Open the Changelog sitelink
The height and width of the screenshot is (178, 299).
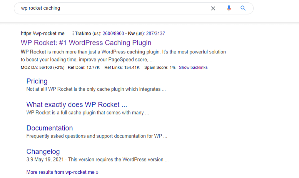(43, 151)
